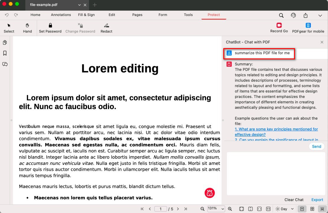Open the Fill & Sign tab

86,15
